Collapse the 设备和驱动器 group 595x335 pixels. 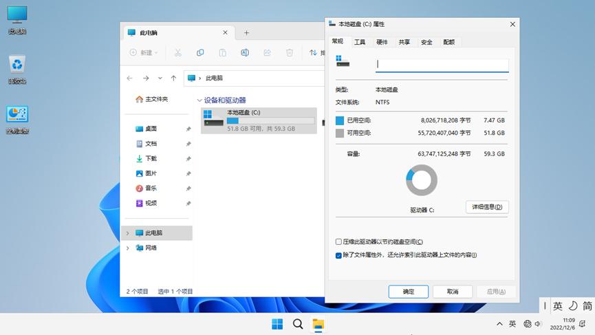click(x=199, y=100)
